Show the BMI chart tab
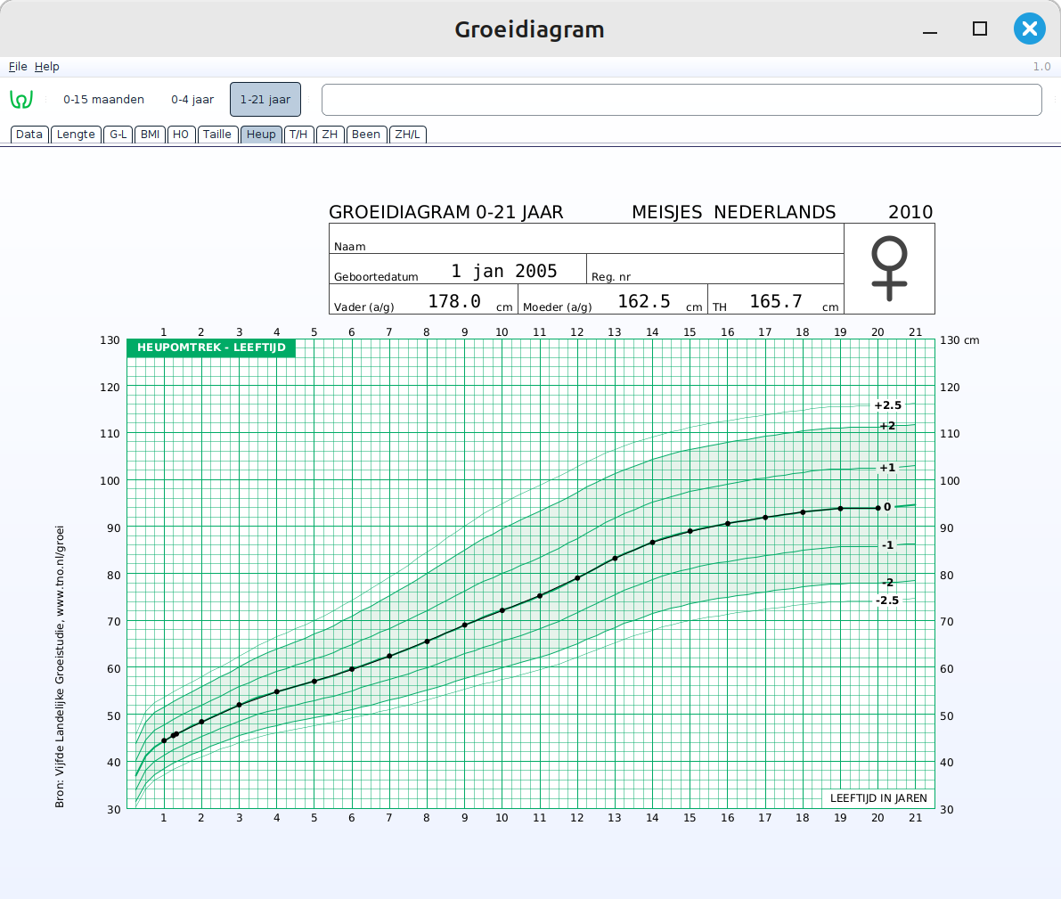Screen dimensions: 1061x899 [x=151, y=135]
